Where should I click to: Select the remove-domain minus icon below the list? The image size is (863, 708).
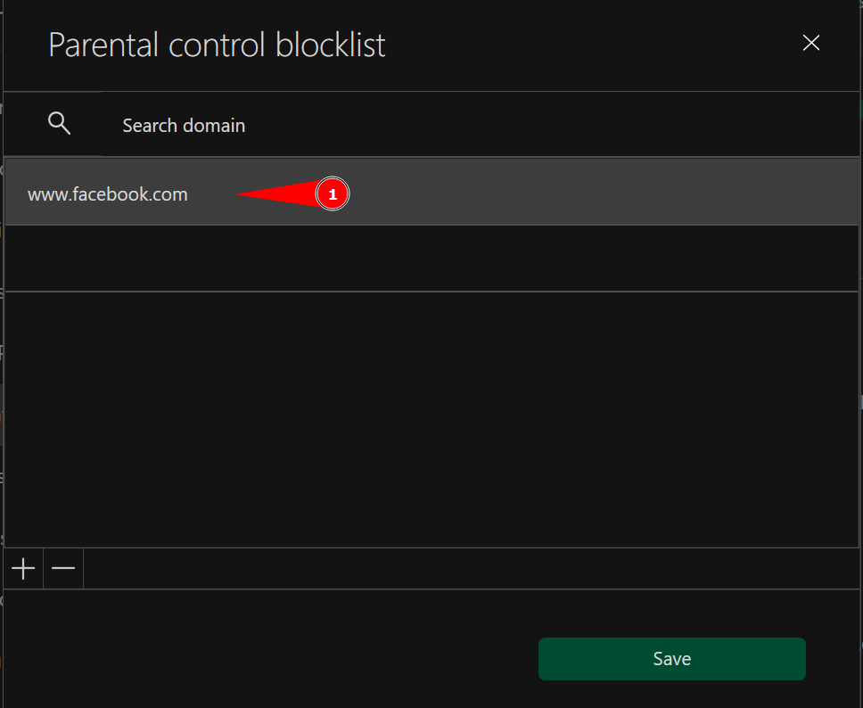tap(62, 568)
